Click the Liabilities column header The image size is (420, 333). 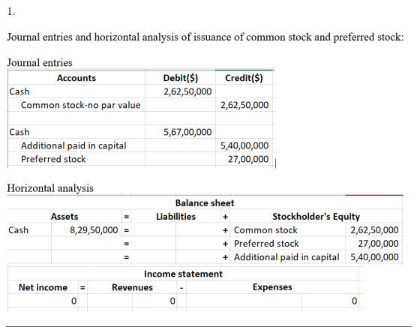(176, 217)
